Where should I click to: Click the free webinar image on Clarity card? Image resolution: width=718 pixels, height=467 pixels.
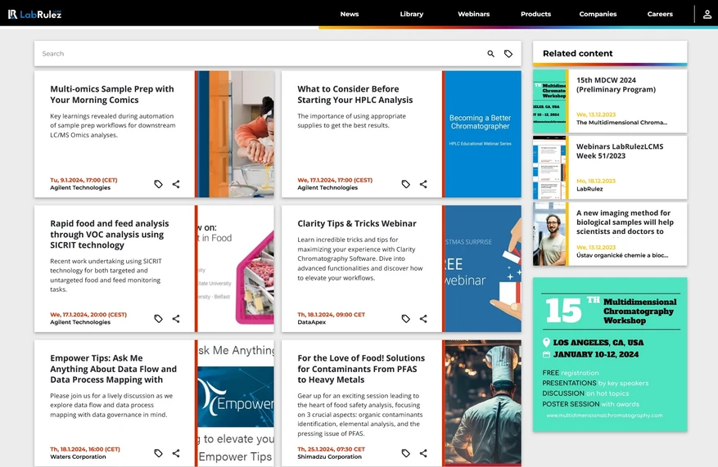[x=483, y=268]
